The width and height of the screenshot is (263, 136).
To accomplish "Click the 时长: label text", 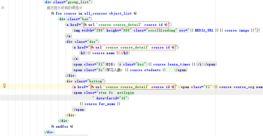I will [111, 64].
